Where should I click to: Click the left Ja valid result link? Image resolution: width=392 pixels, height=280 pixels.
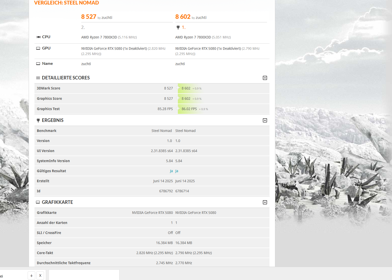[171, 171]
